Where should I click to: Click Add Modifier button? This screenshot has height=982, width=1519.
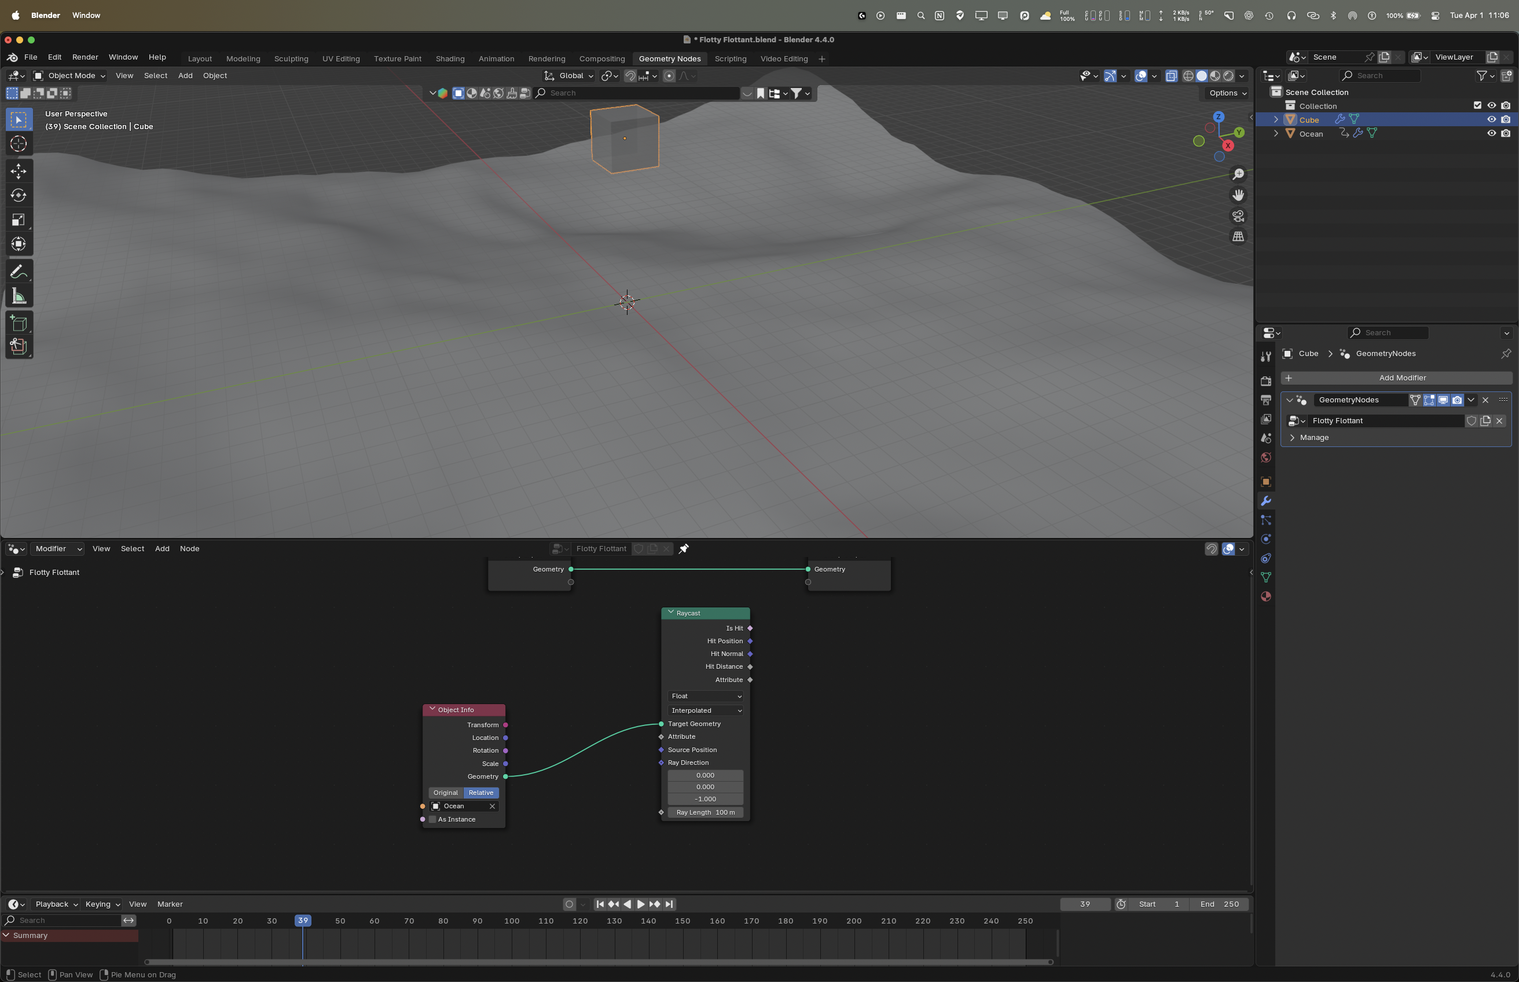coord(1396,378)
